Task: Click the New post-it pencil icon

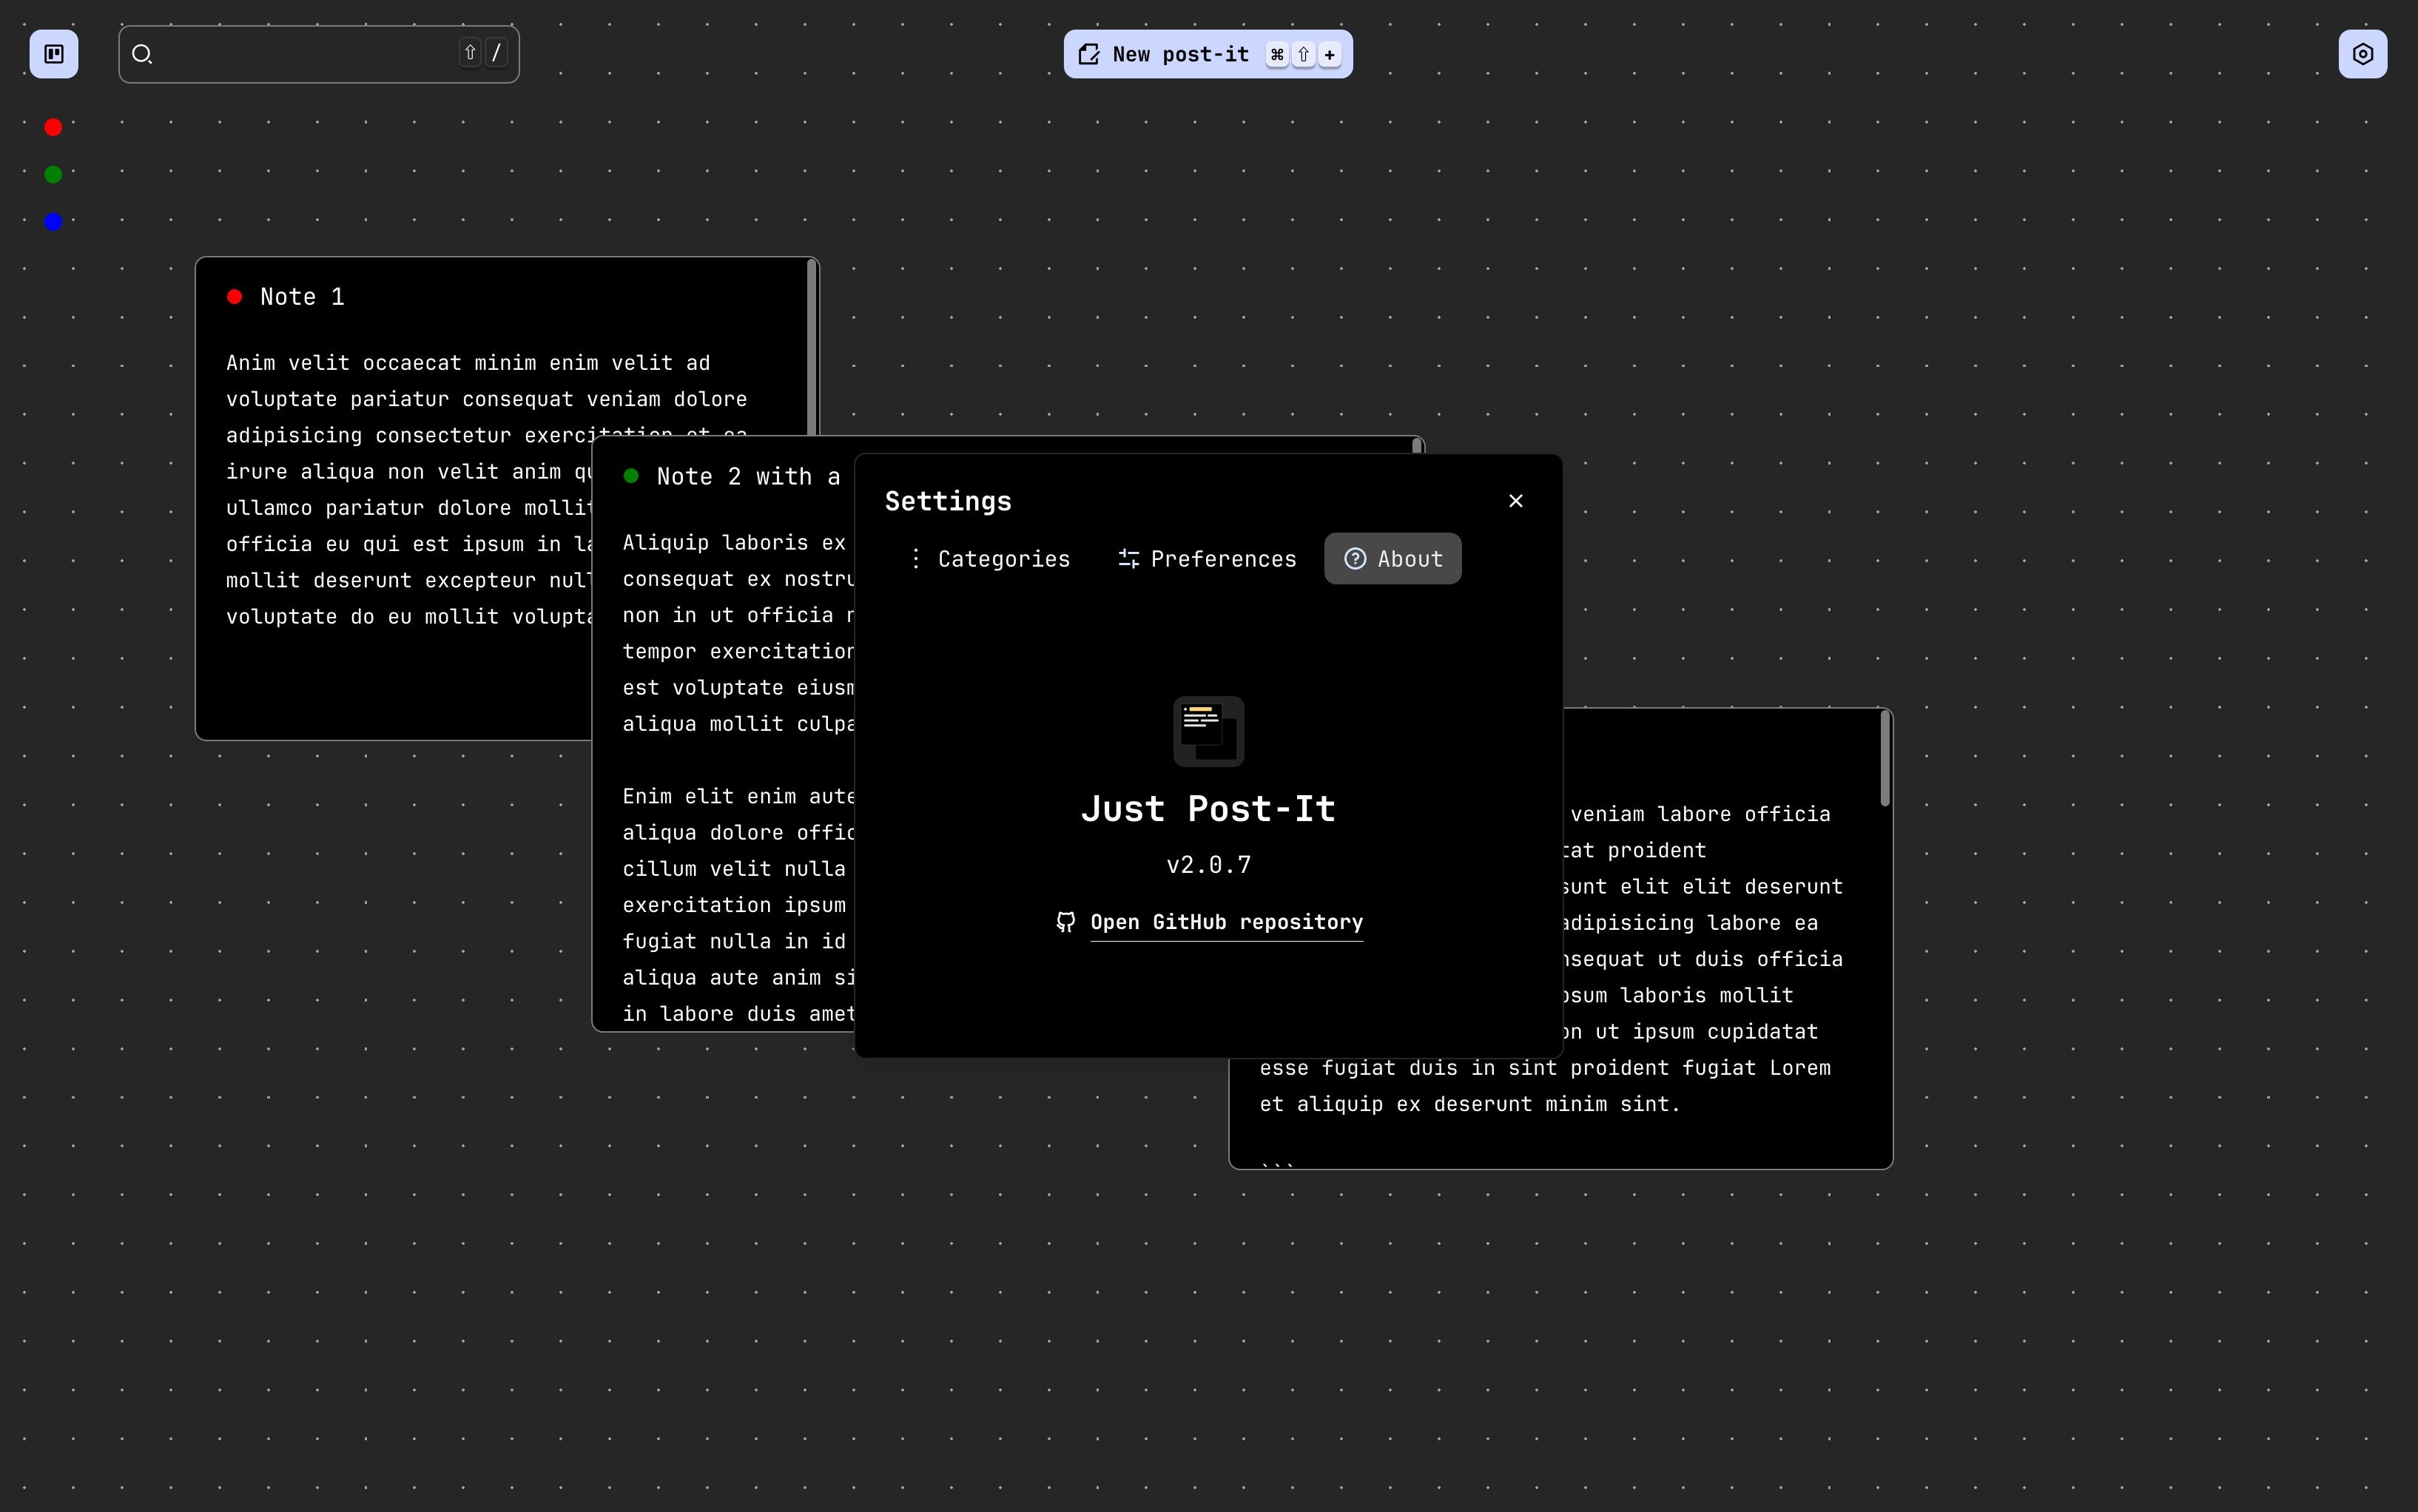Action: (x=1089, y=54)
